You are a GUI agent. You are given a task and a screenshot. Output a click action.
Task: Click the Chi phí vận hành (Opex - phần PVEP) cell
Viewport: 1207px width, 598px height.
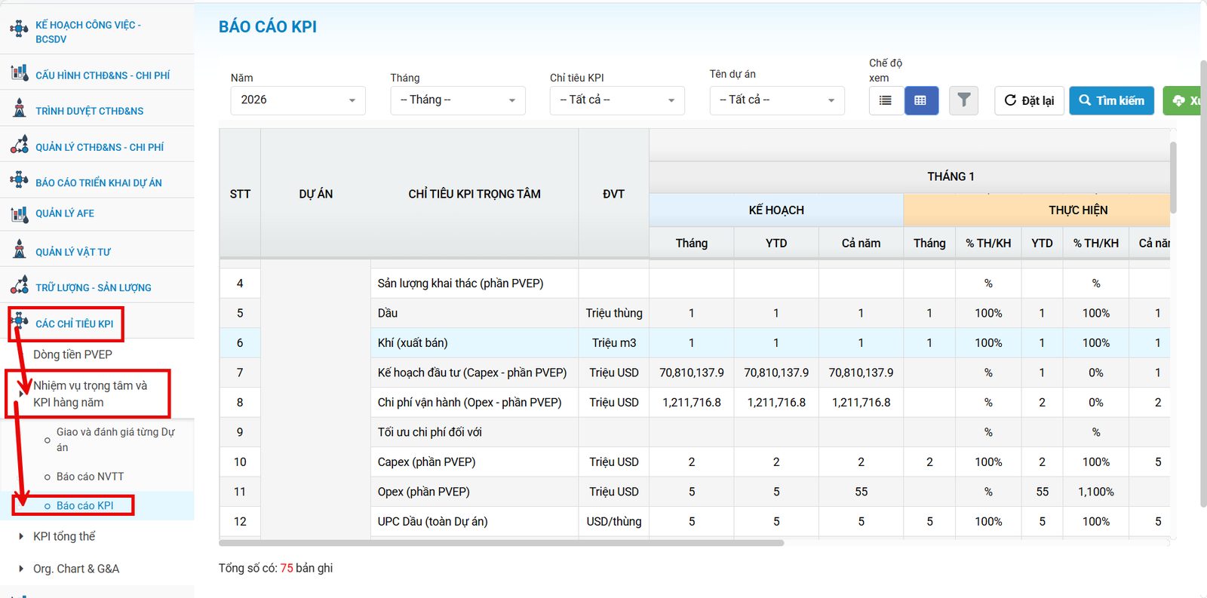tap(474, 403)
